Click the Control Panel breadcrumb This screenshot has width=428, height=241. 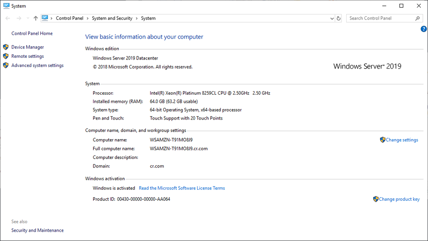[69, 18]
